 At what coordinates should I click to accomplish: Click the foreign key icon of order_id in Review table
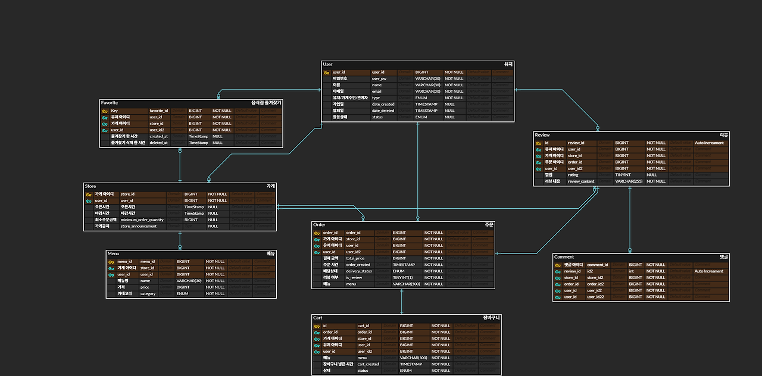click(x=538, y=162)
